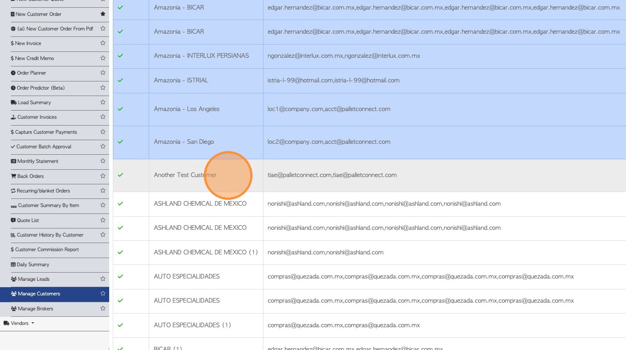626x350 pixels.
Task: Favorite Monthly Statement using its star
Action: coord(103,161)
